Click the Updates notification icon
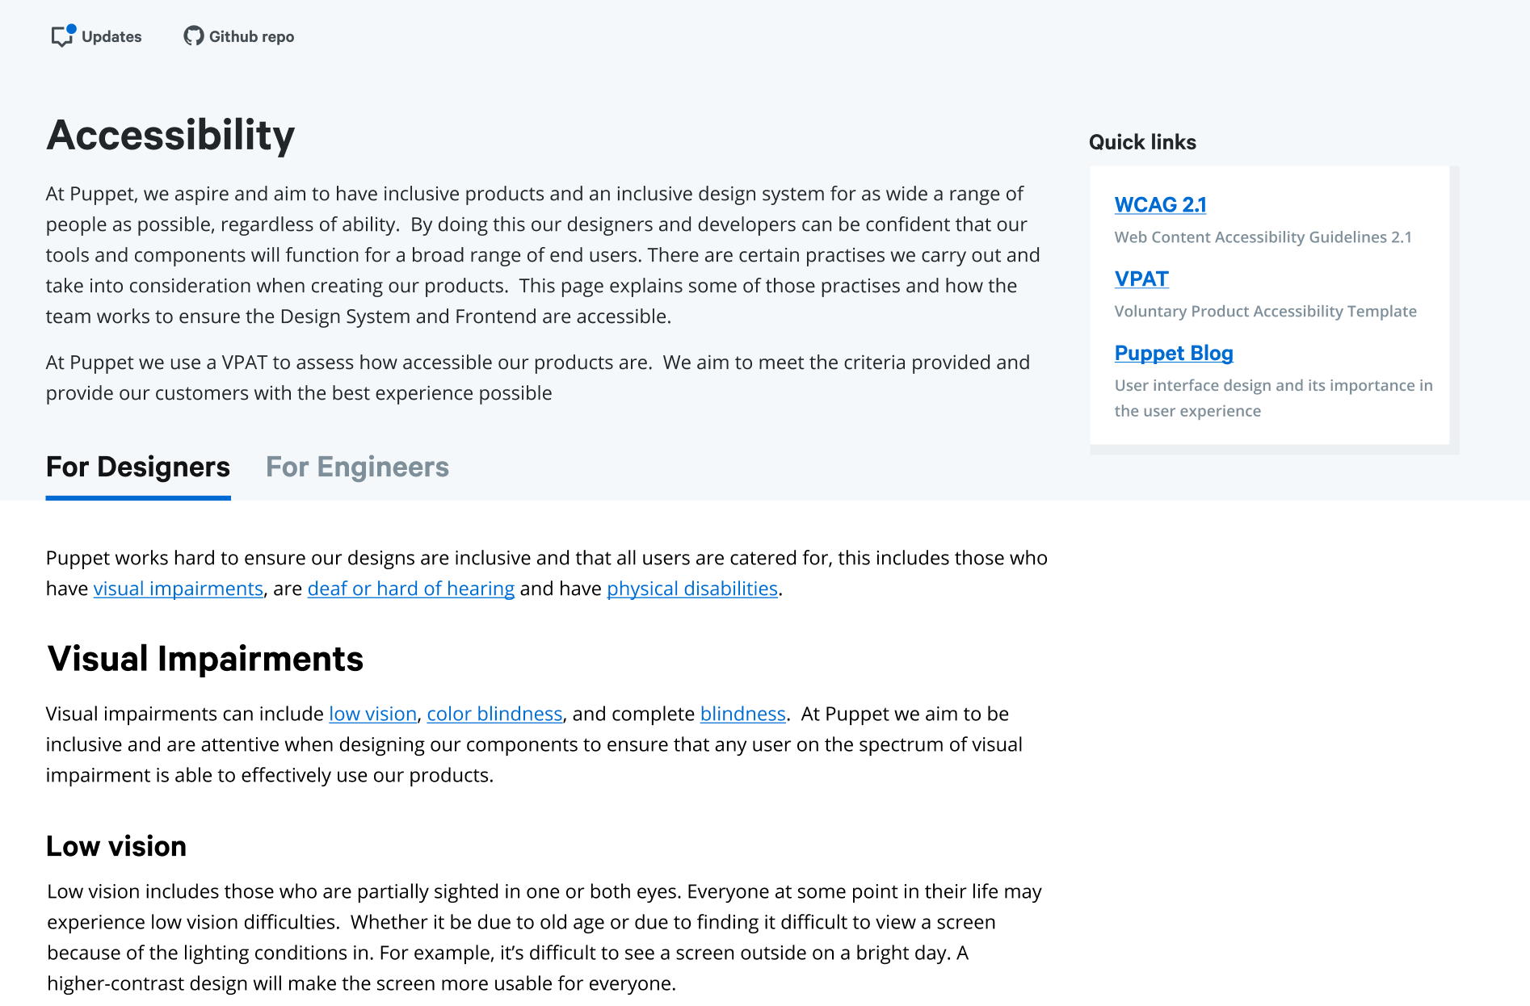The image size is (1530, 1006). pyautogui.click(x=62, y=36)
